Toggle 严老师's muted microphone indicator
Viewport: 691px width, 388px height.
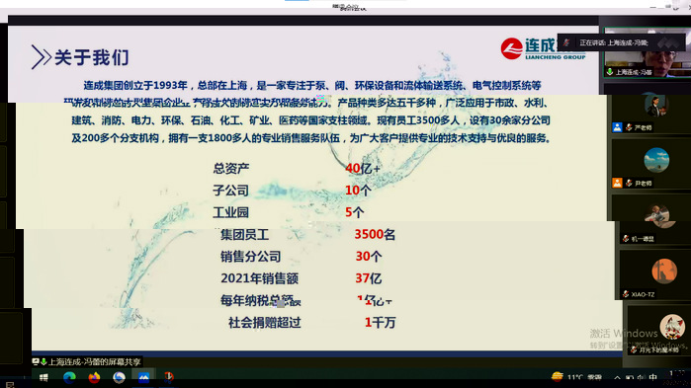(629, 127)
